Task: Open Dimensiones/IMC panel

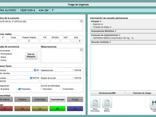Action: 107,93
